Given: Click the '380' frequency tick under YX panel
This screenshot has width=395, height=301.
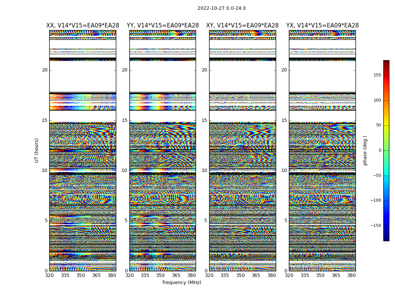Looking at the screenshot, I should [x=352, y=275].
